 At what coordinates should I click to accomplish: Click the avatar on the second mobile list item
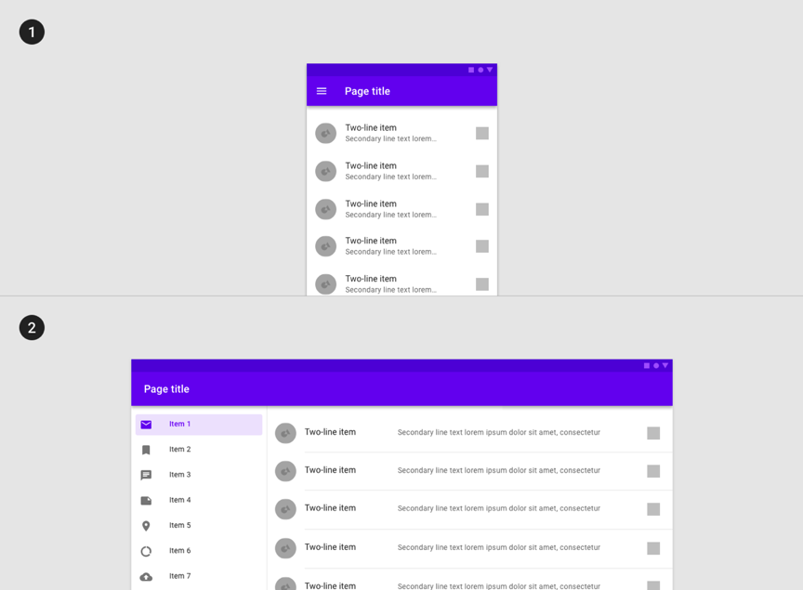point(325,171)
